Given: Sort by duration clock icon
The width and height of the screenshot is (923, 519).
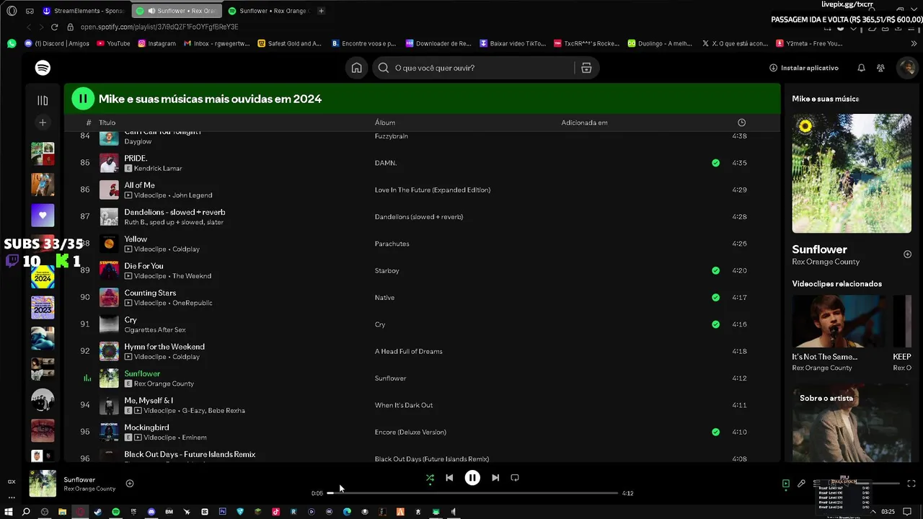Looking at the screenshot, I should click(x=741, y=123).
